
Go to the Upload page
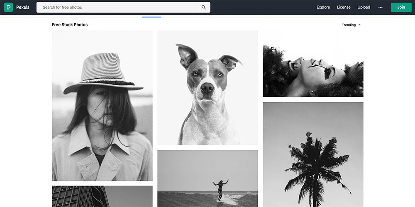(x=364, y=7)
